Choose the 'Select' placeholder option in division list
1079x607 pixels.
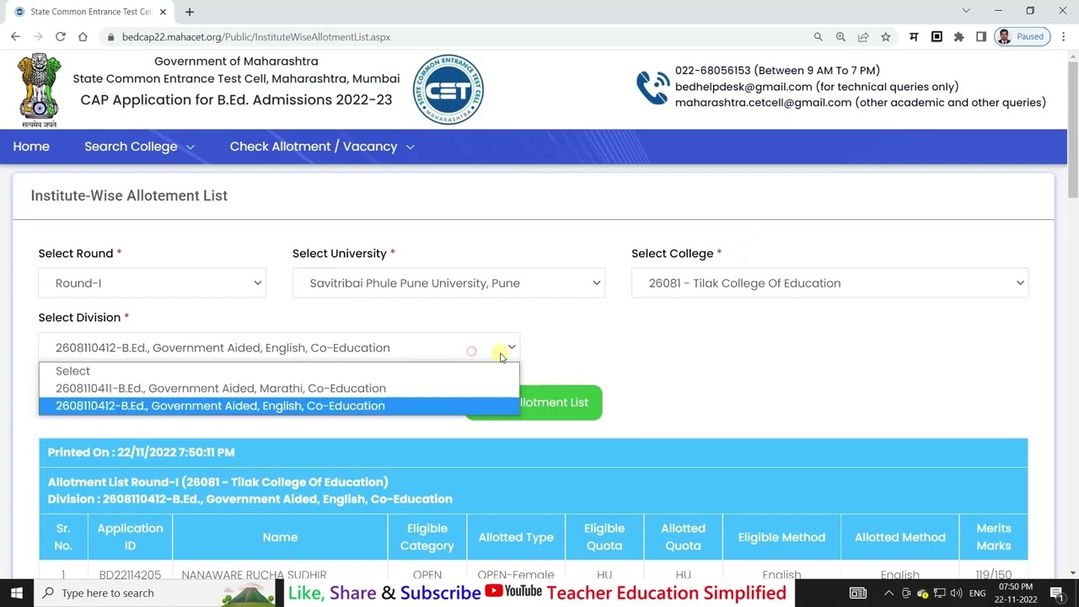279,371
